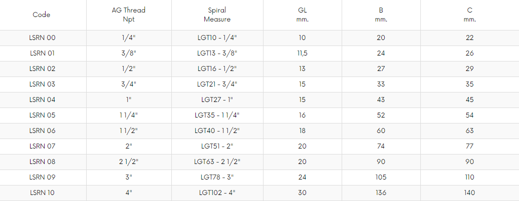Select the LSRN 10 code cell

(42, 192)
